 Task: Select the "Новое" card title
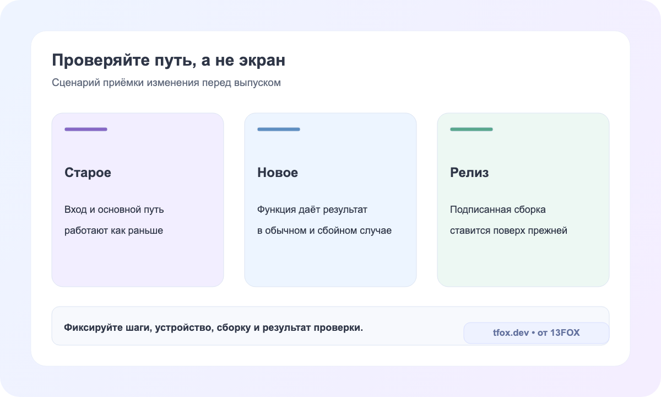tap(278, 173)
